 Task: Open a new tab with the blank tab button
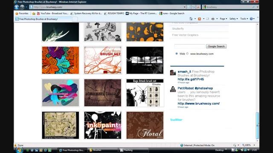pos(75,19)
